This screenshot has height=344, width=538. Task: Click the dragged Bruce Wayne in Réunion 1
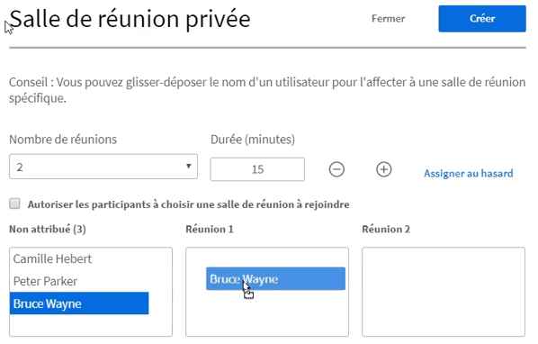pos(275,279)
